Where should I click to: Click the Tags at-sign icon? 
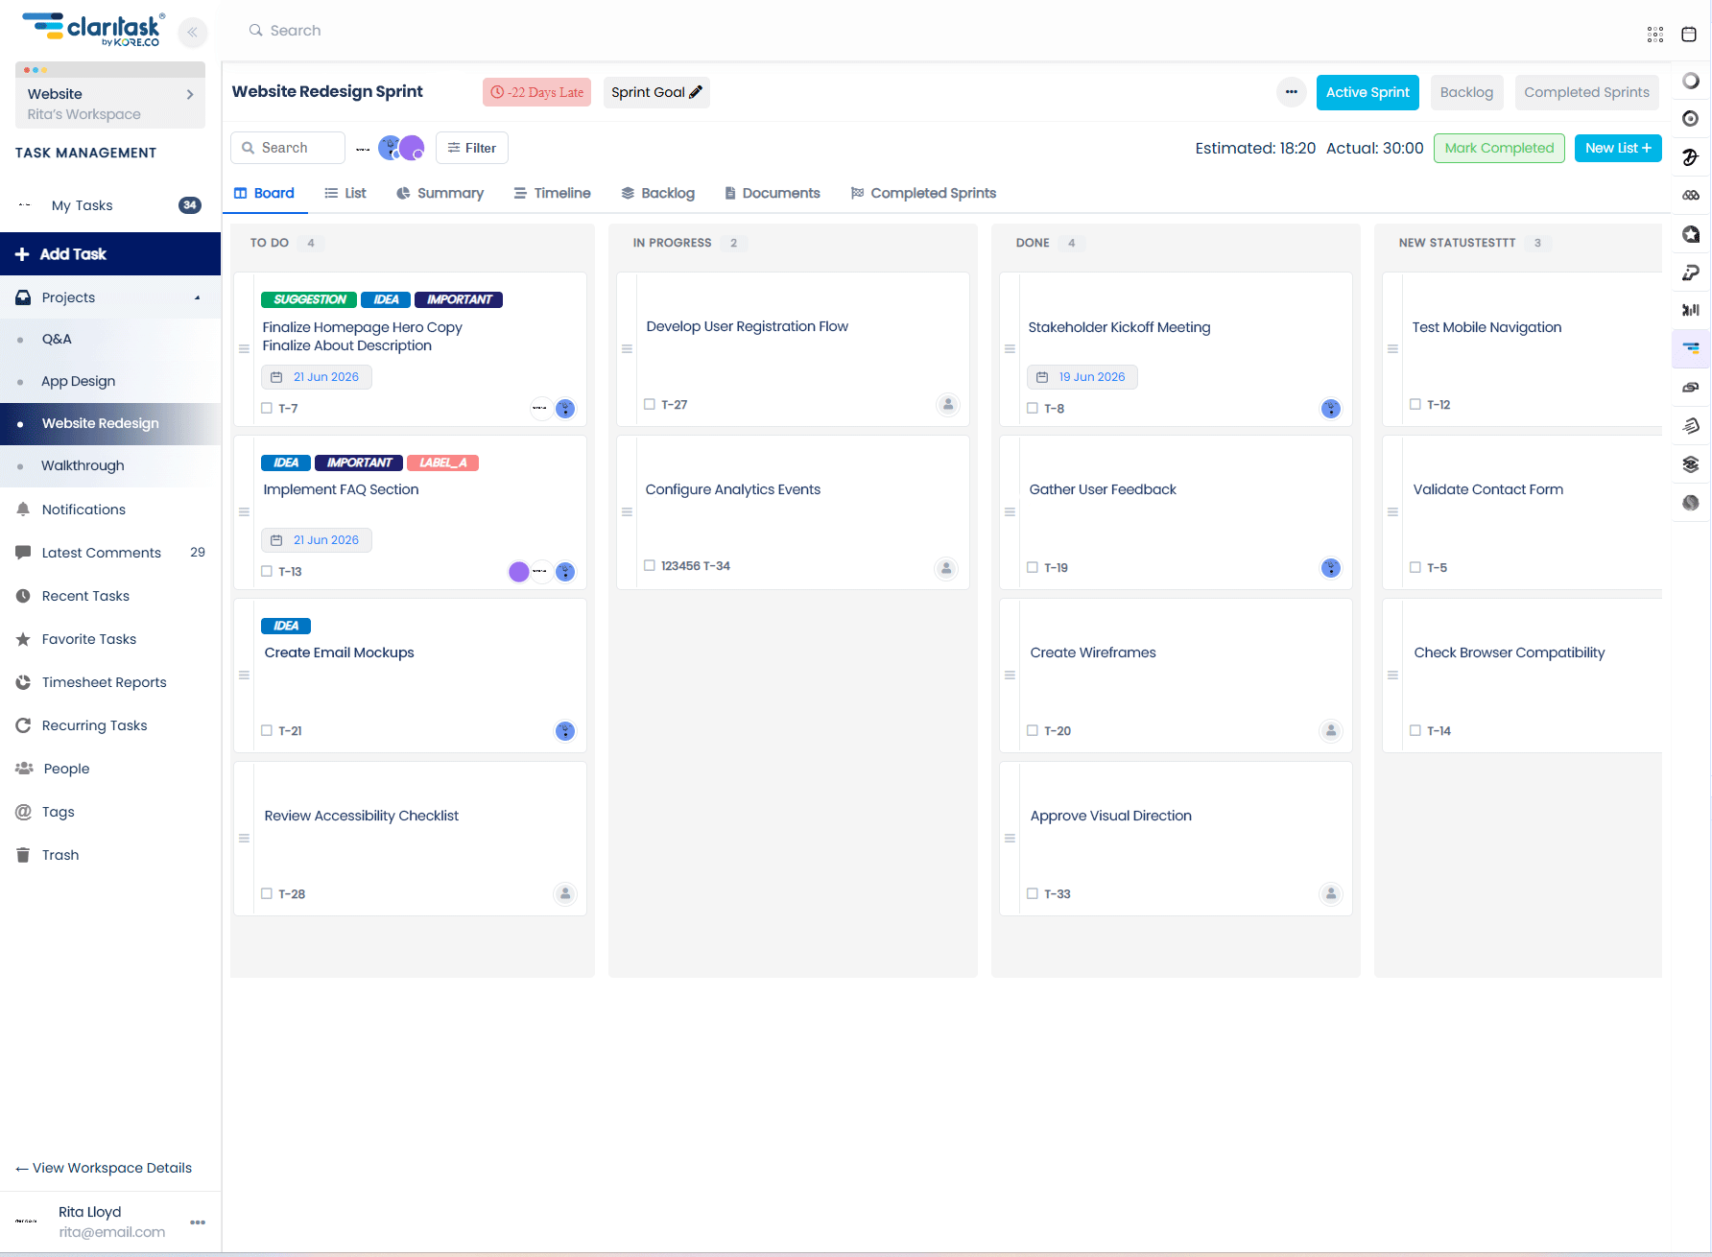coord(23,812)
